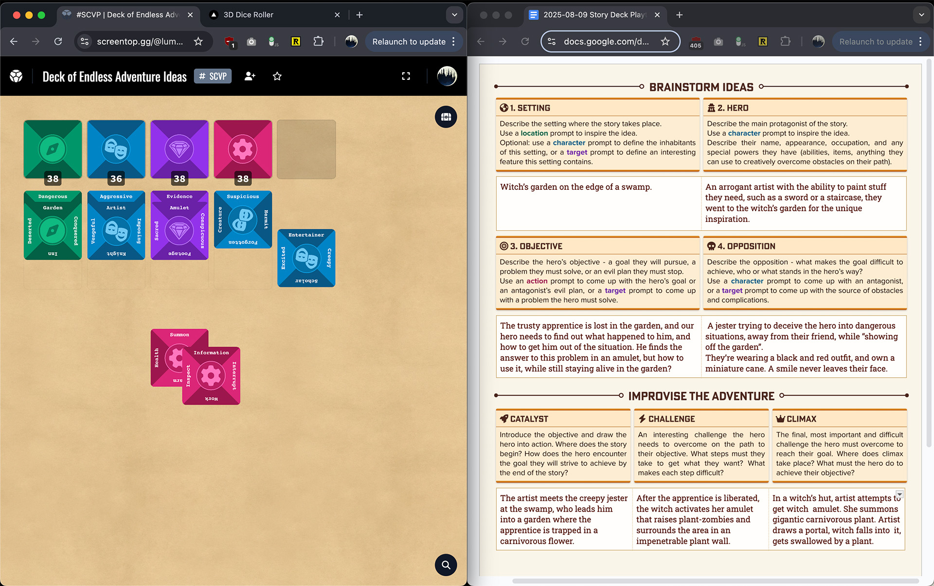The height and width of the screenshot is (586, 934).
Task: Click the purple target deck with 38 cards
Action: tap(180, 149)
